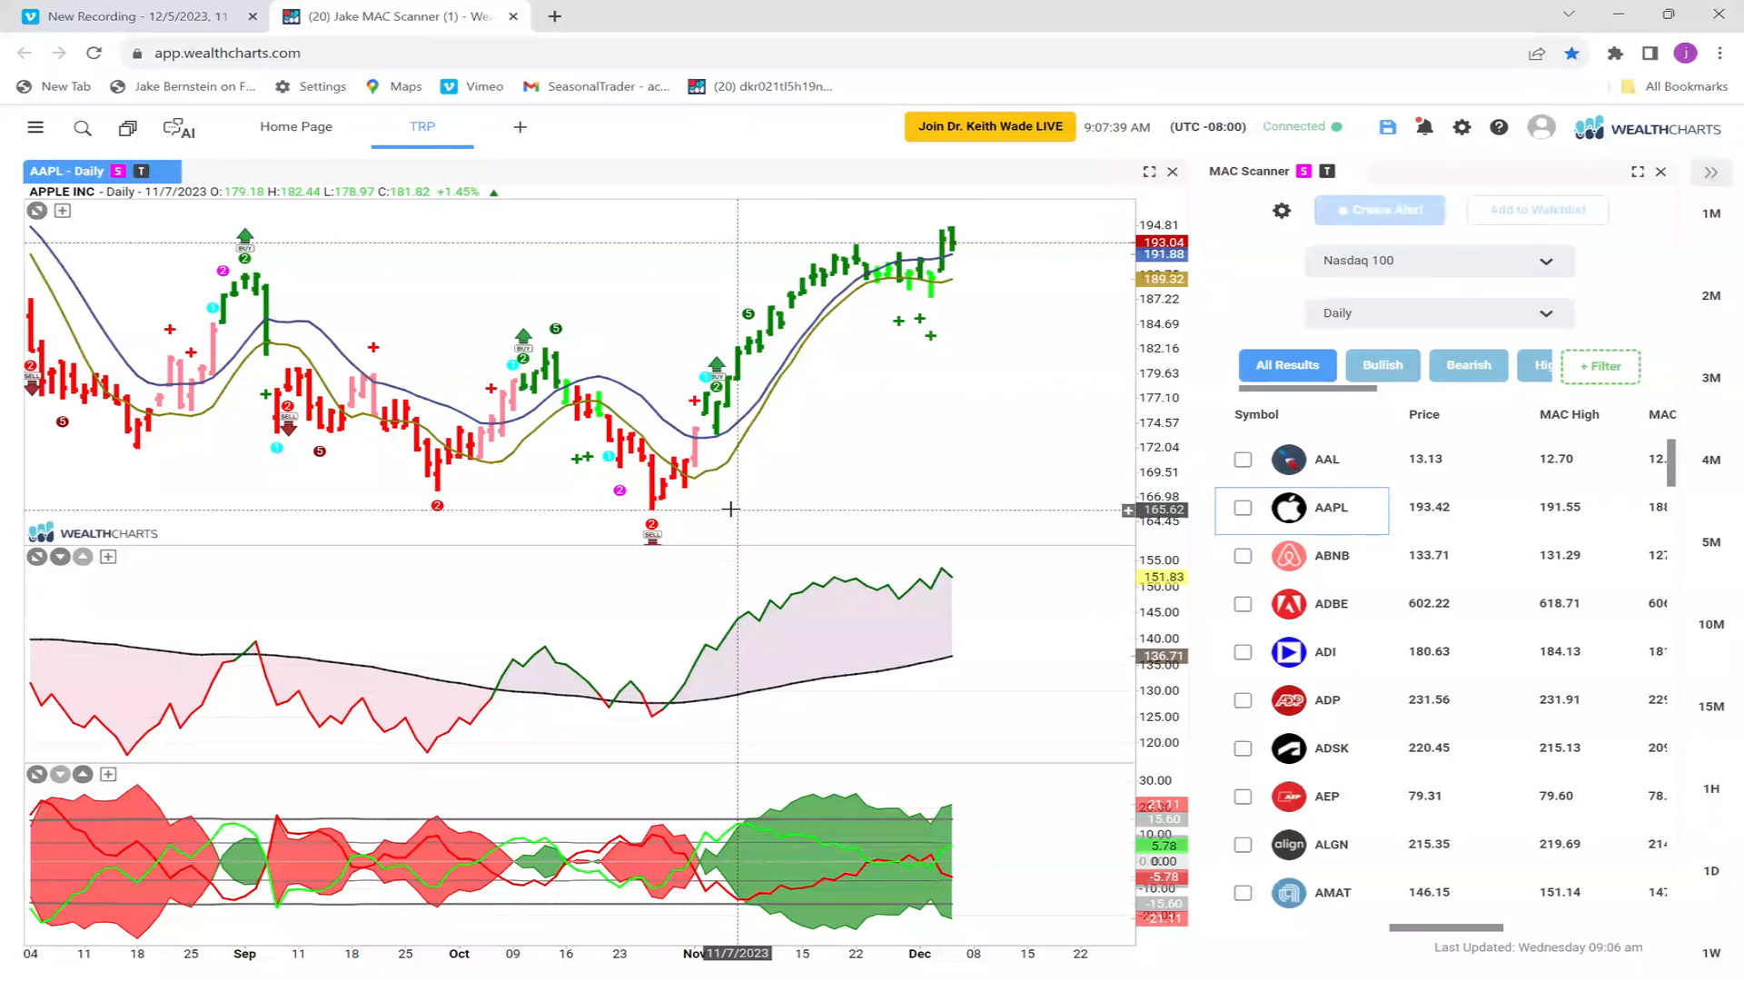Open MAC Scanner settings gear
The width and height of the screenshot is (1744, 981).
(1282, 211)
